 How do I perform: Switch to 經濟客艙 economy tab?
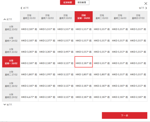[67, 2]
